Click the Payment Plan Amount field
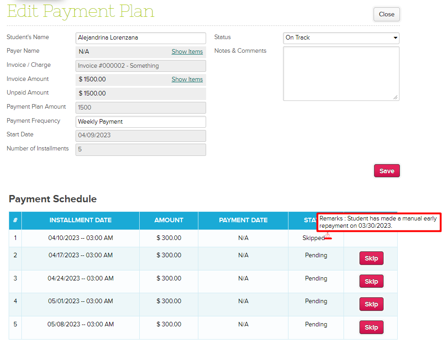The width and height of the screenshot is (445, 345). point(141,108)
